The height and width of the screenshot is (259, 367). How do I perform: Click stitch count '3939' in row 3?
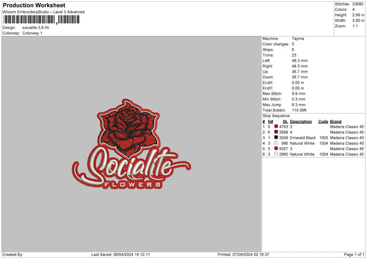pos(283,137)
